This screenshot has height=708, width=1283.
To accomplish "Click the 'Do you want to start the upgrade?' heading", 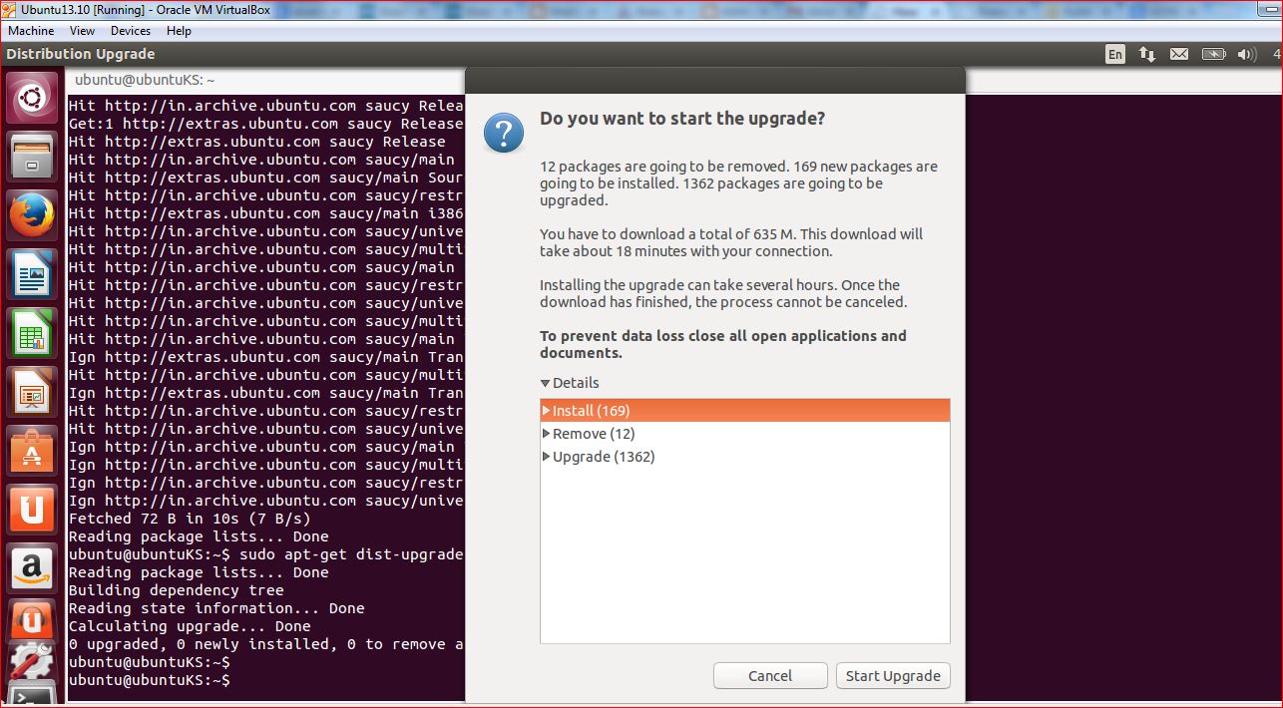I will pos(682,119).
